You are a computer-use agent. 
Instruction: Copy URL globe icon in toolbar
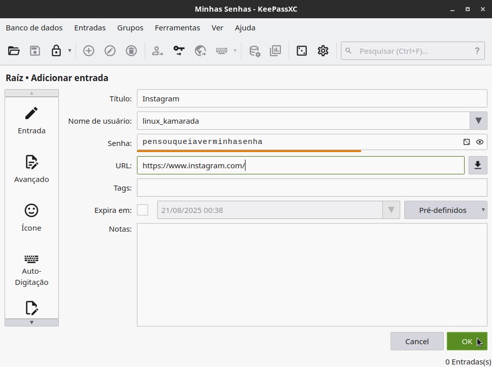pos(200,51)
